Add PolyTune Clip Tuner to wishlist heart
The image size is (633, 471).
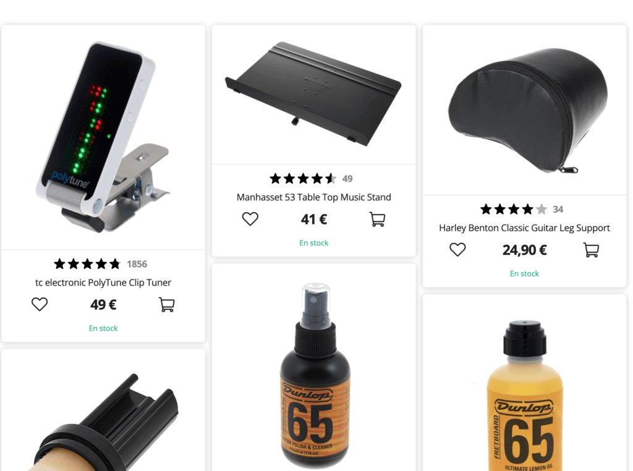coord(40,304)
